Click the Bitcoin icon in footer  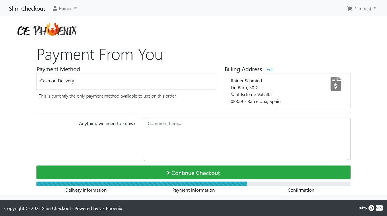coord(371,208)
